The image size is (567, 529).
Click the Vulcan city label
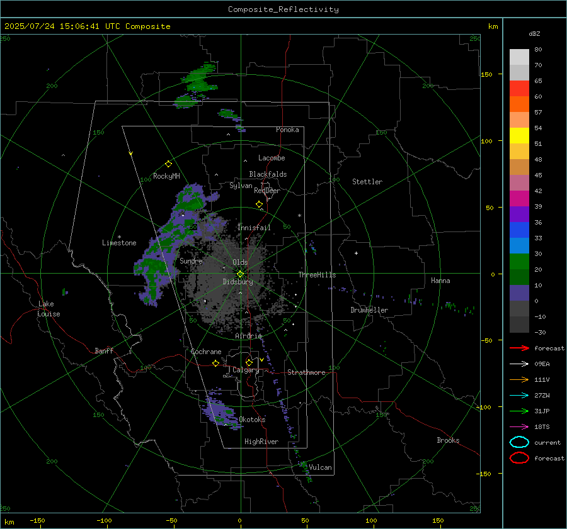pyautogui.click(x=320, y=467)
